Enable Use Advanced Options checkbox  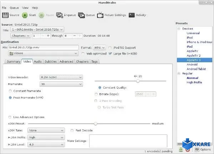10,117
